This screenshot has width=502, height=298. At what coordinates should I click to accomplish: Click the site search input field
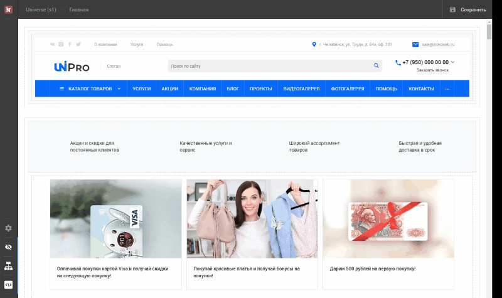tap(270, 65)
